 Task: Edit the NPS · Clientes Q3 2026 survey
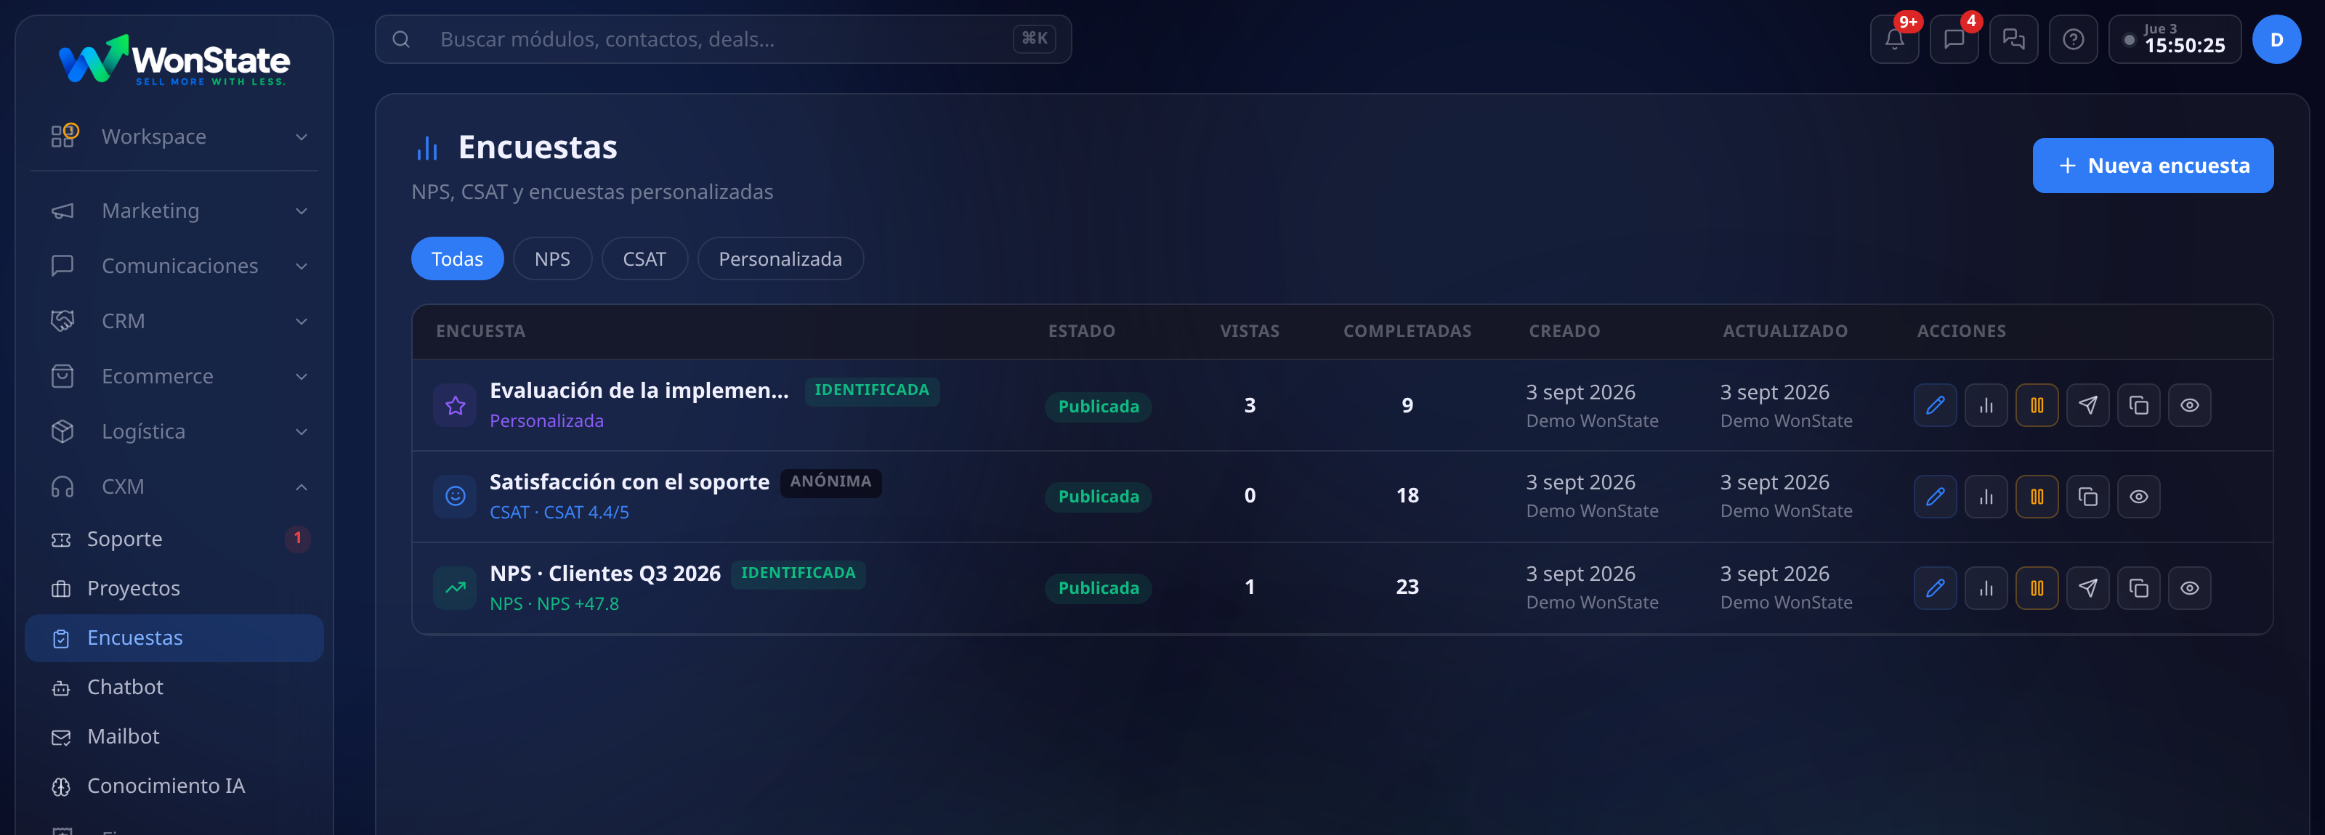(1935, 588)
